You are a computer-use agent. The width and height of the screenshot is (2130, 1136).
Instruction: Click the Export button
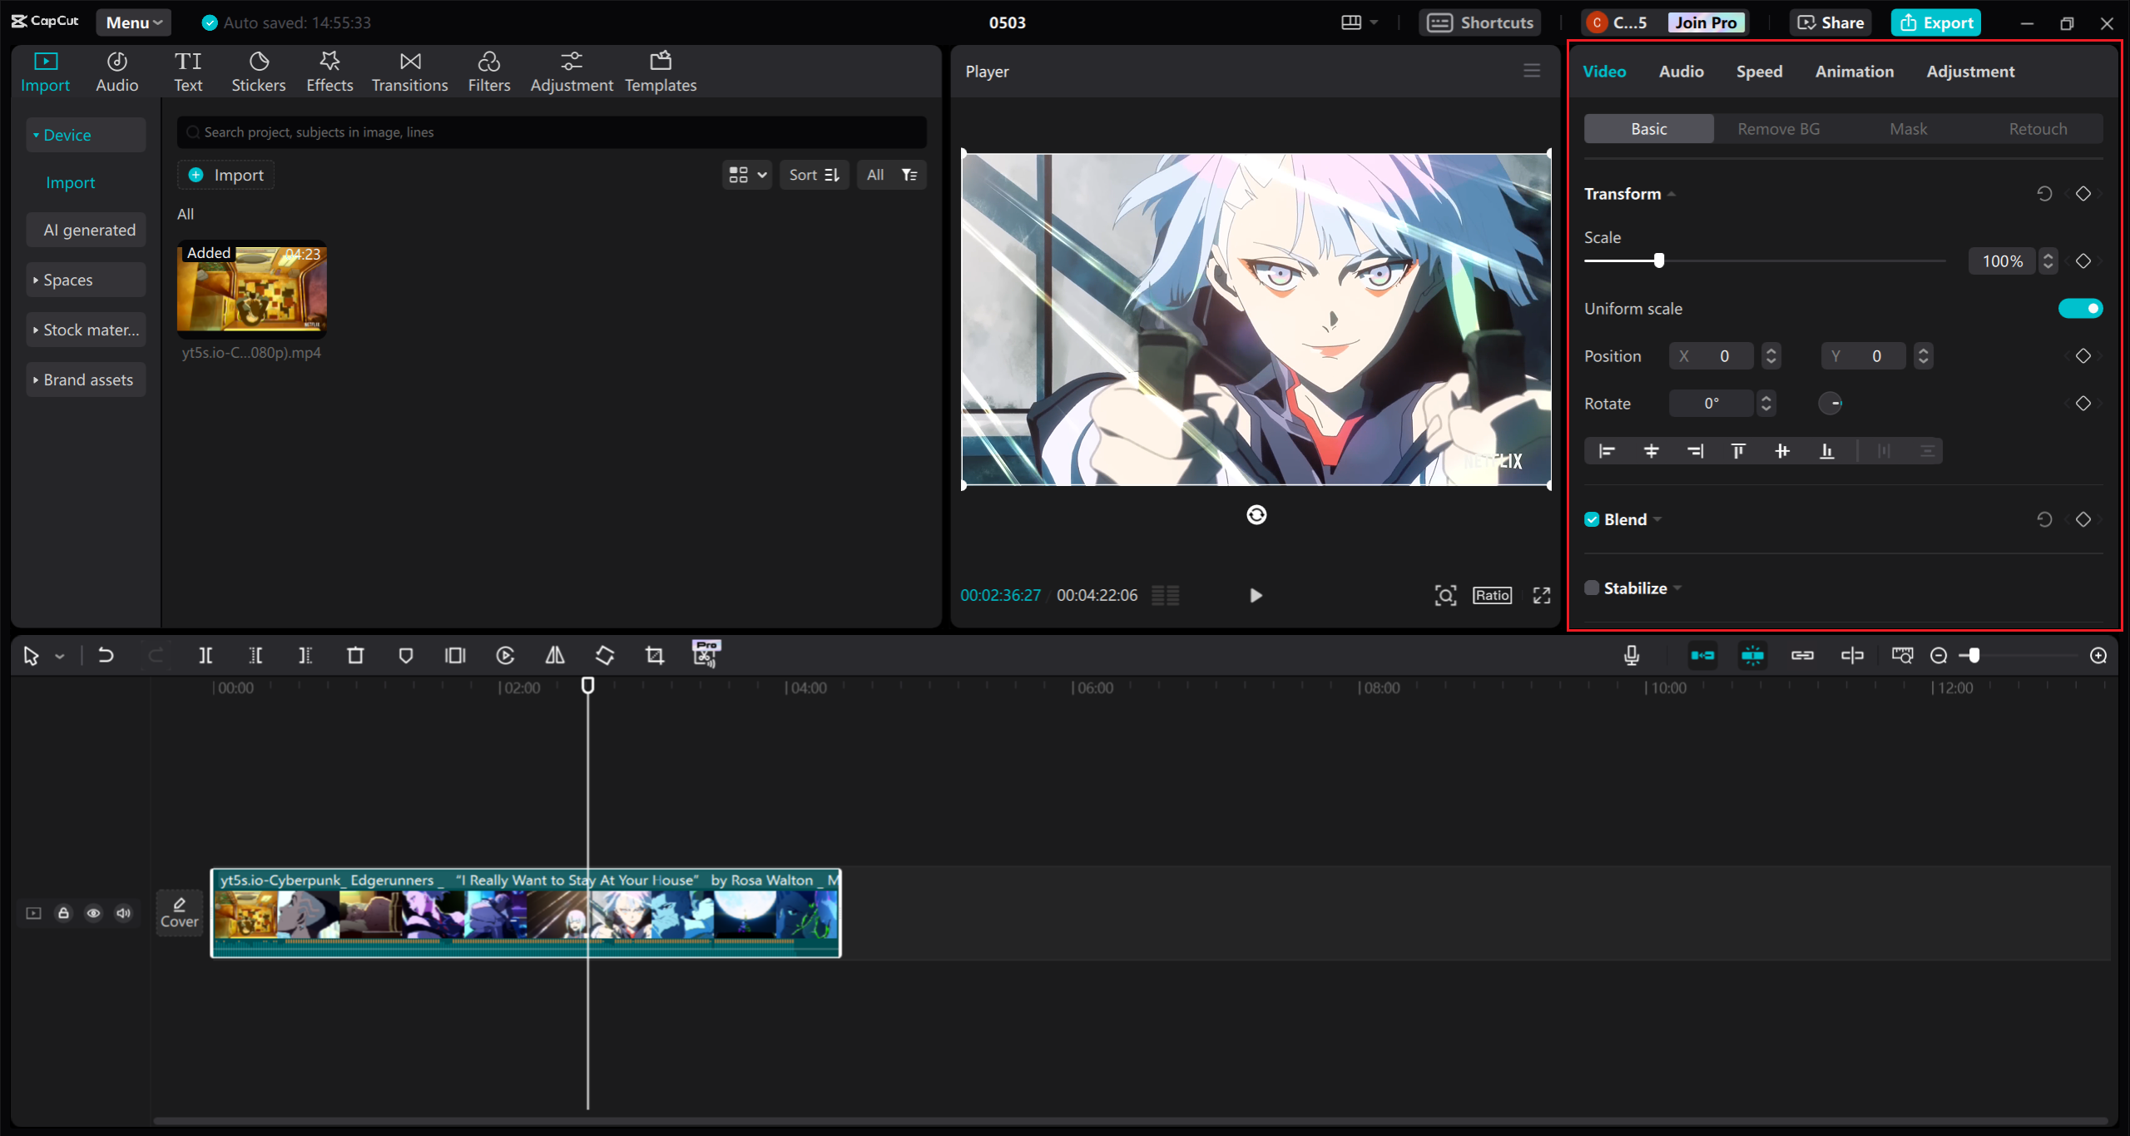(1936, 22)
